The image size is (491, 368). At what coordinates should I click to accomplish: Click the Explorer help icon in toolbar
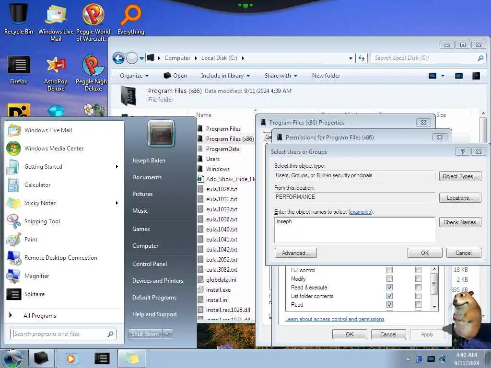(x=476, y=75)
